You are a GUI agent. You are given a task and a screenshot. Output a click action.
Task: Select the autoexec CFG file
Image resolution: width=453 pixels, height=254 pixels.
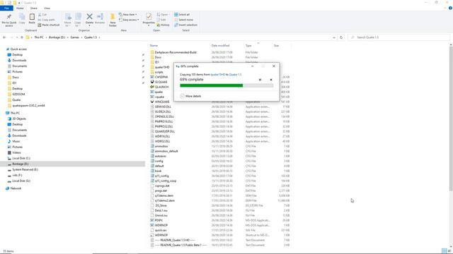pyautogui.click(x=161, y=156)
